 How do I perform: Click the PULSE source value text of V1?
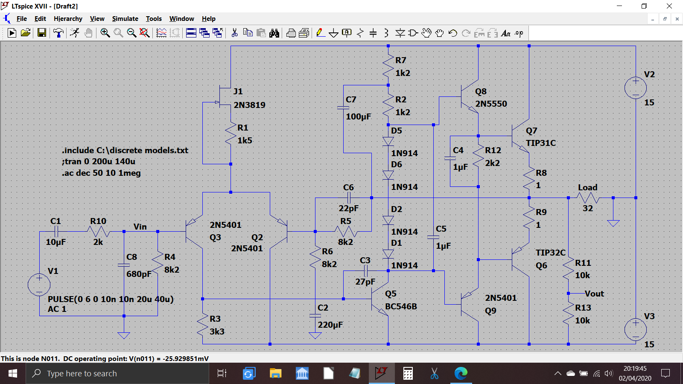pyautogui.click(x=111, y=299)
